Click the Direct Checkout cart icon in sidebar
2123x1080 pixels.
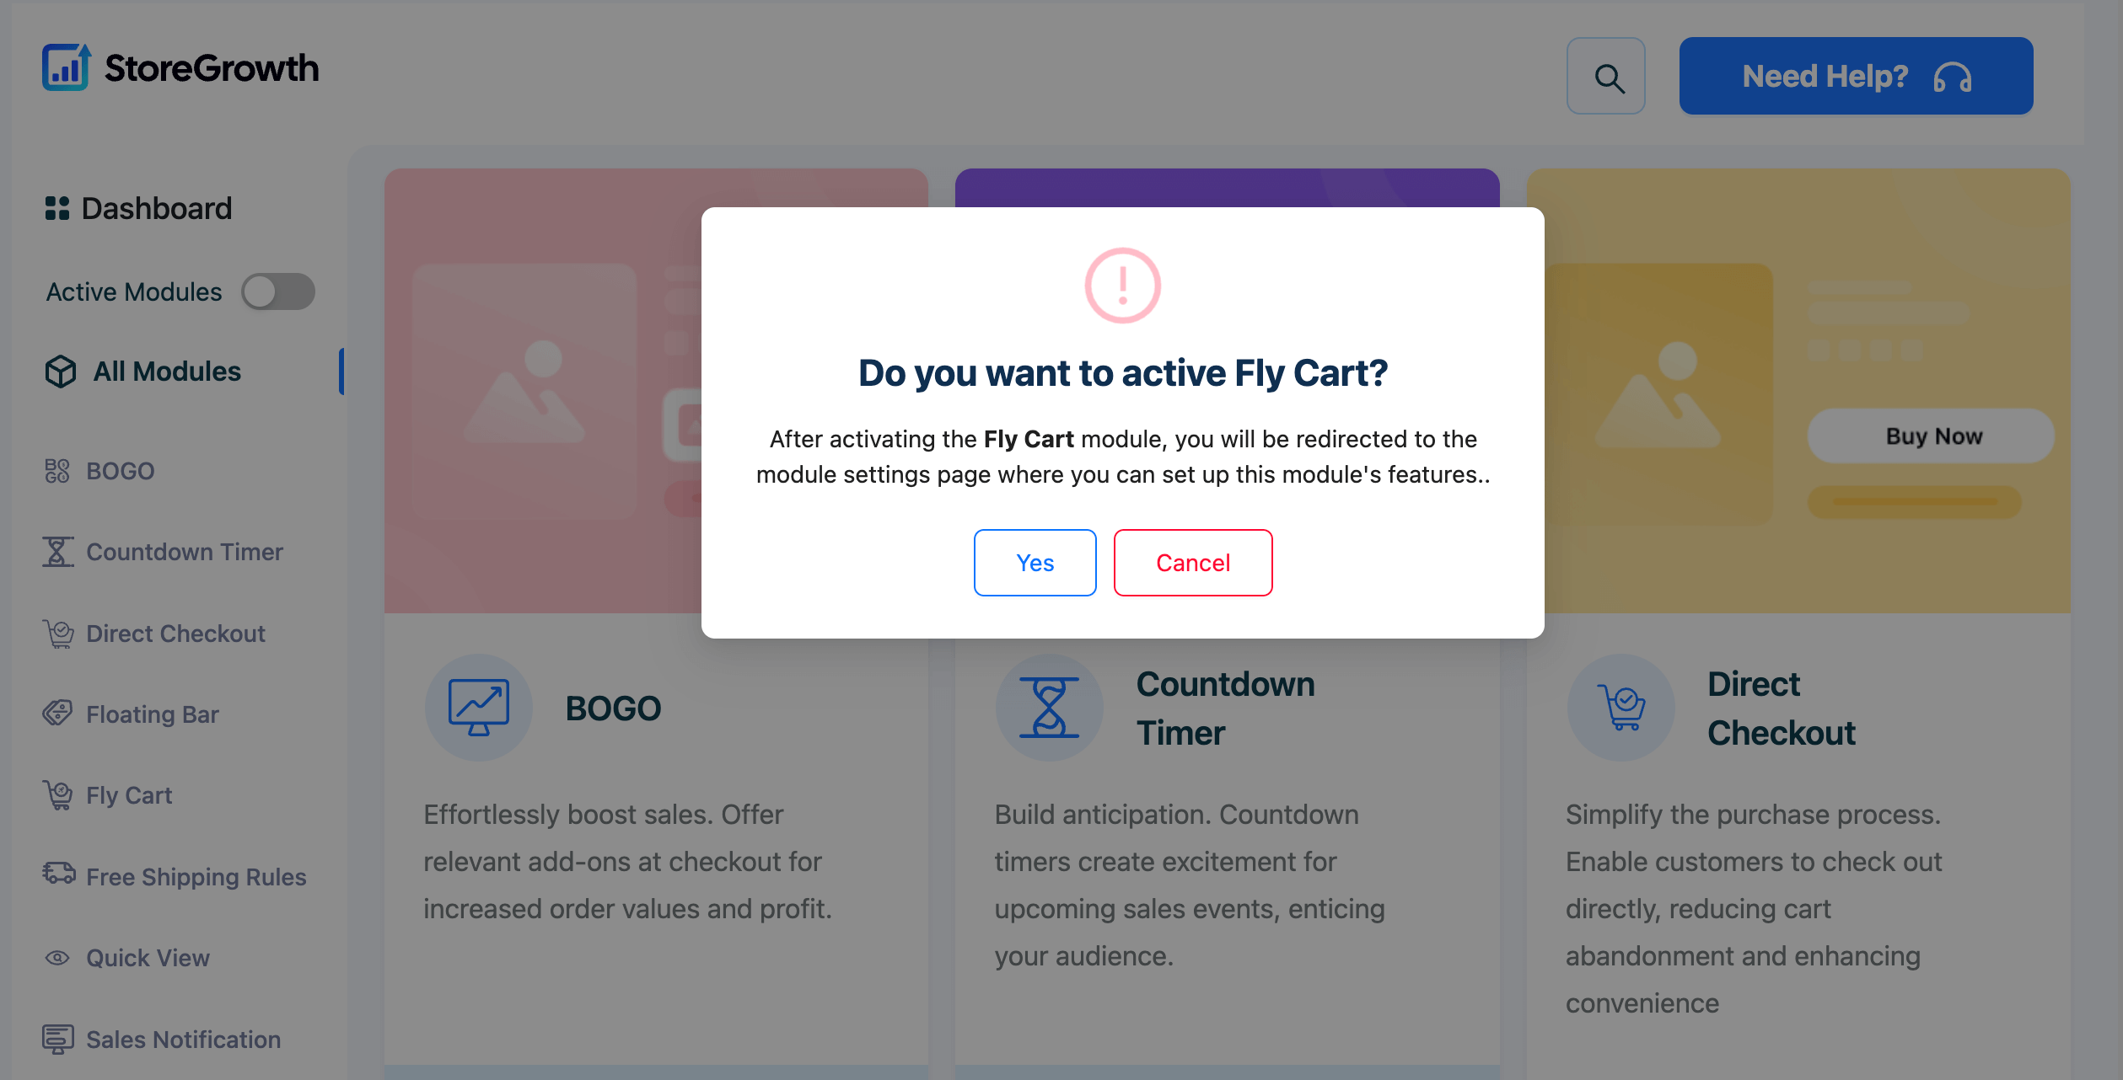[x=56, y=633]
